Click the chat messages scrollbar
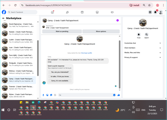This screenshot has height=120, width=167. click(x=120, y=64)
